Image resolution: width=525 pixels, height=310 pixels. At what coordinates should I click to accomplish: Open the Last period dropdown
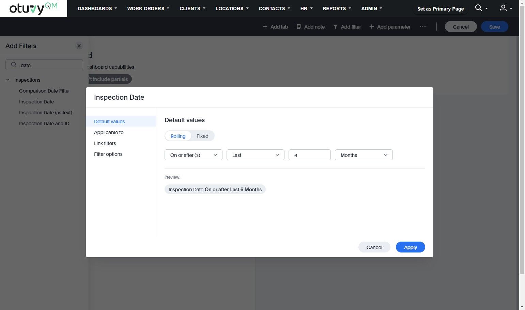pyautogui.click(x=256, y=155)
